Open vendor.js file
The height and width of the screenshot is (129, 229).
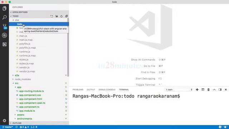click(24, 67)
